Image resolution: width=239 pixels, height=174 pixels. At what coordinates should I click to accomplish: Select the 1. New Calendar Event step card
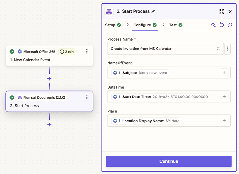[x=49, y=55]
